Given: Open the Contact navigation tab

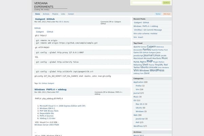Looking at the screenshot, I should 71,14.
